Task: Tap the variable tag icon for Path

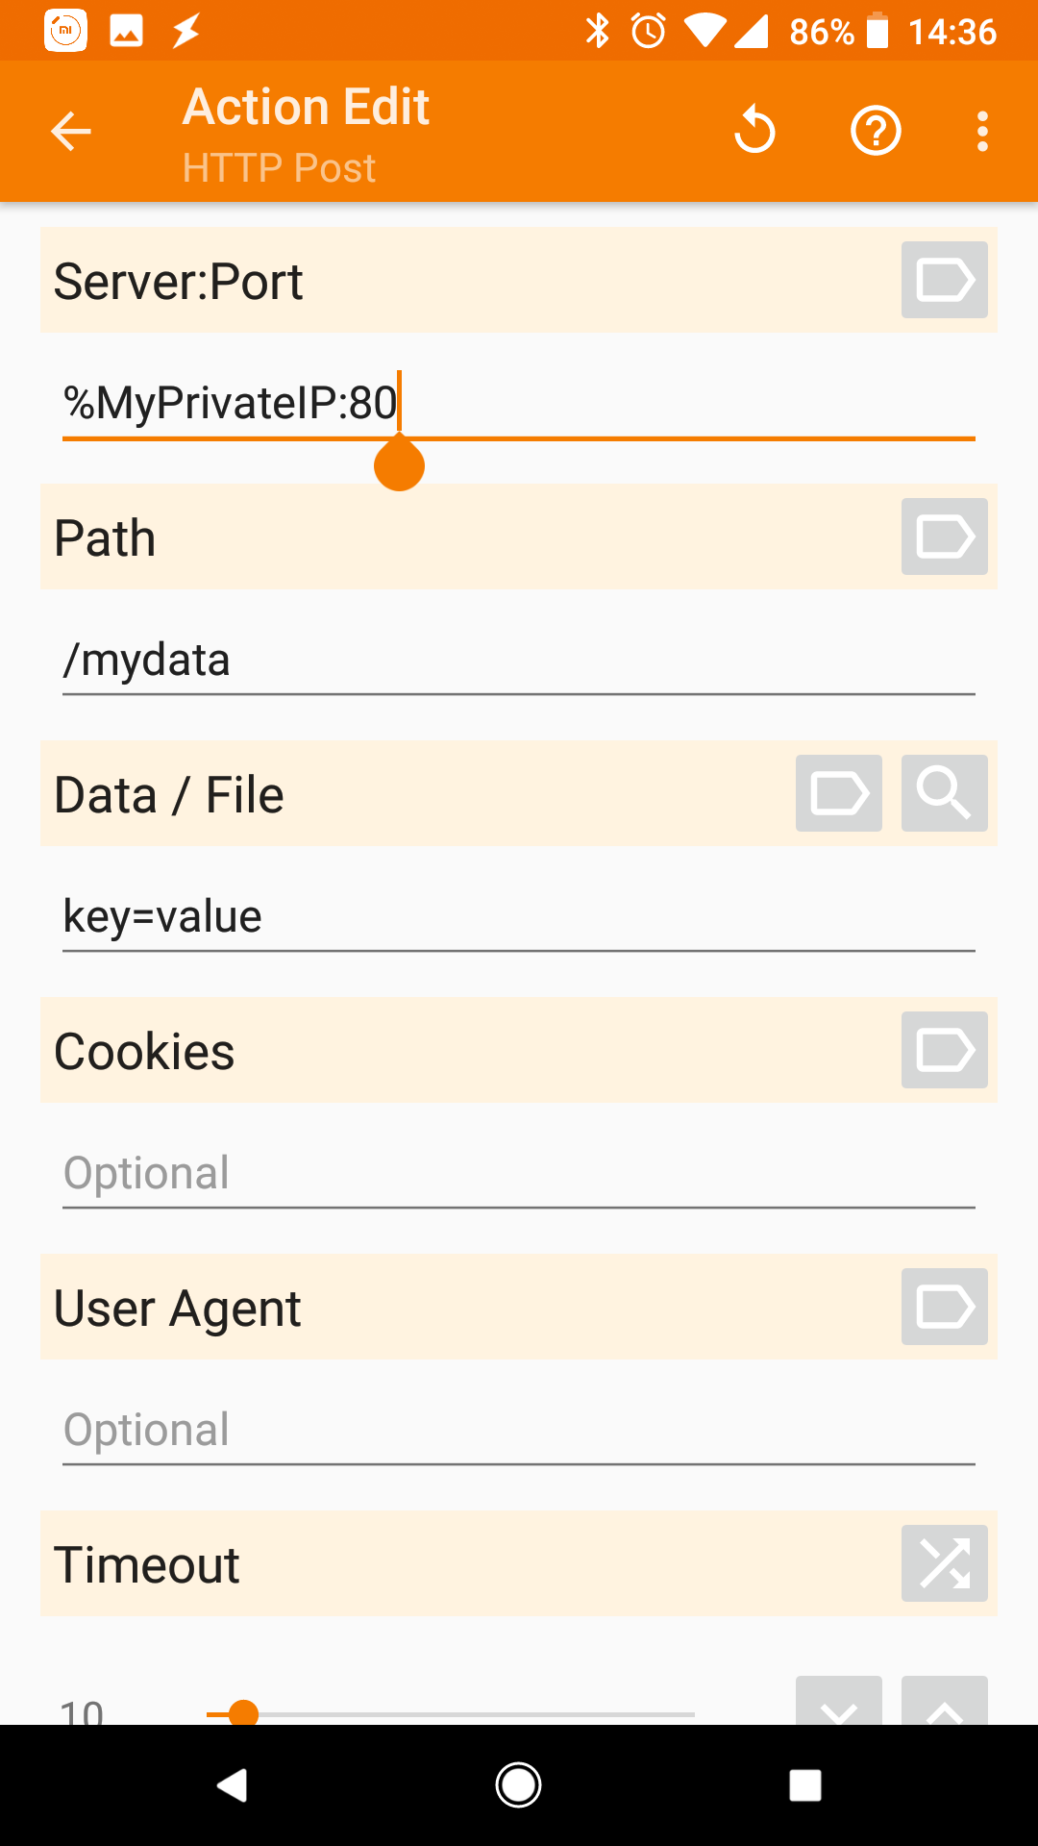Action: (x=944, y=536)
